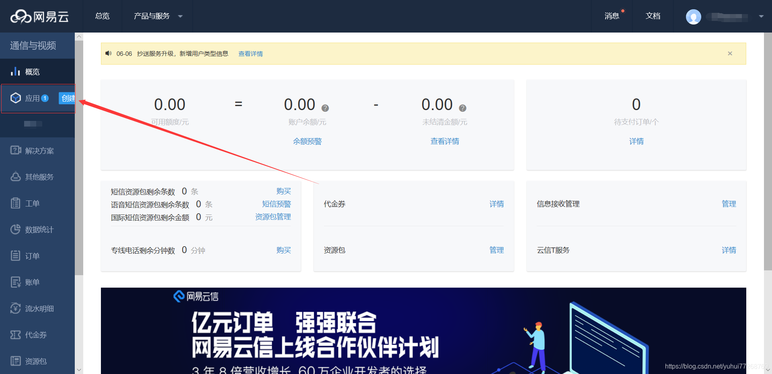Click 查看详情 in notification banner
The width and height of the screenshot is (772, 374).
(250, 54)
